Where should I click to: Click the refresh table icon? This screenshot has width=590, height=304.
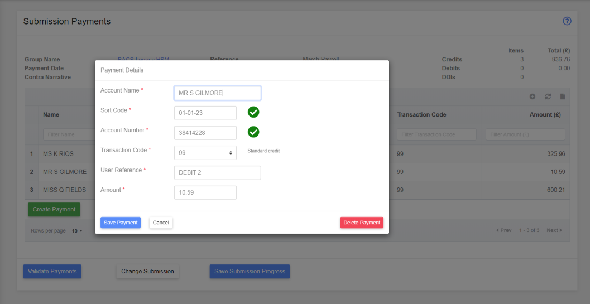(548, 96)
